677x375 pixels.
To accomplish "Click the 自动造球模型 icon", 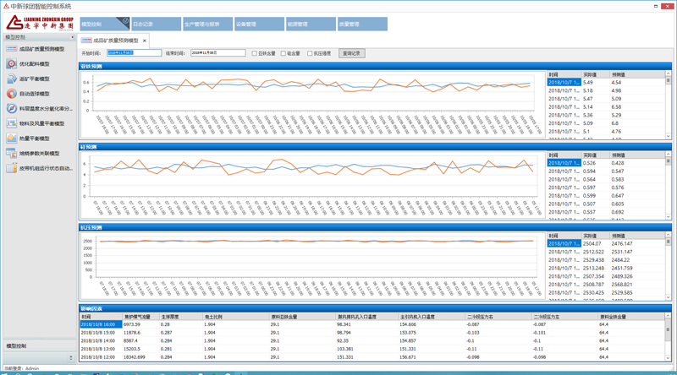I will [11, 94].
